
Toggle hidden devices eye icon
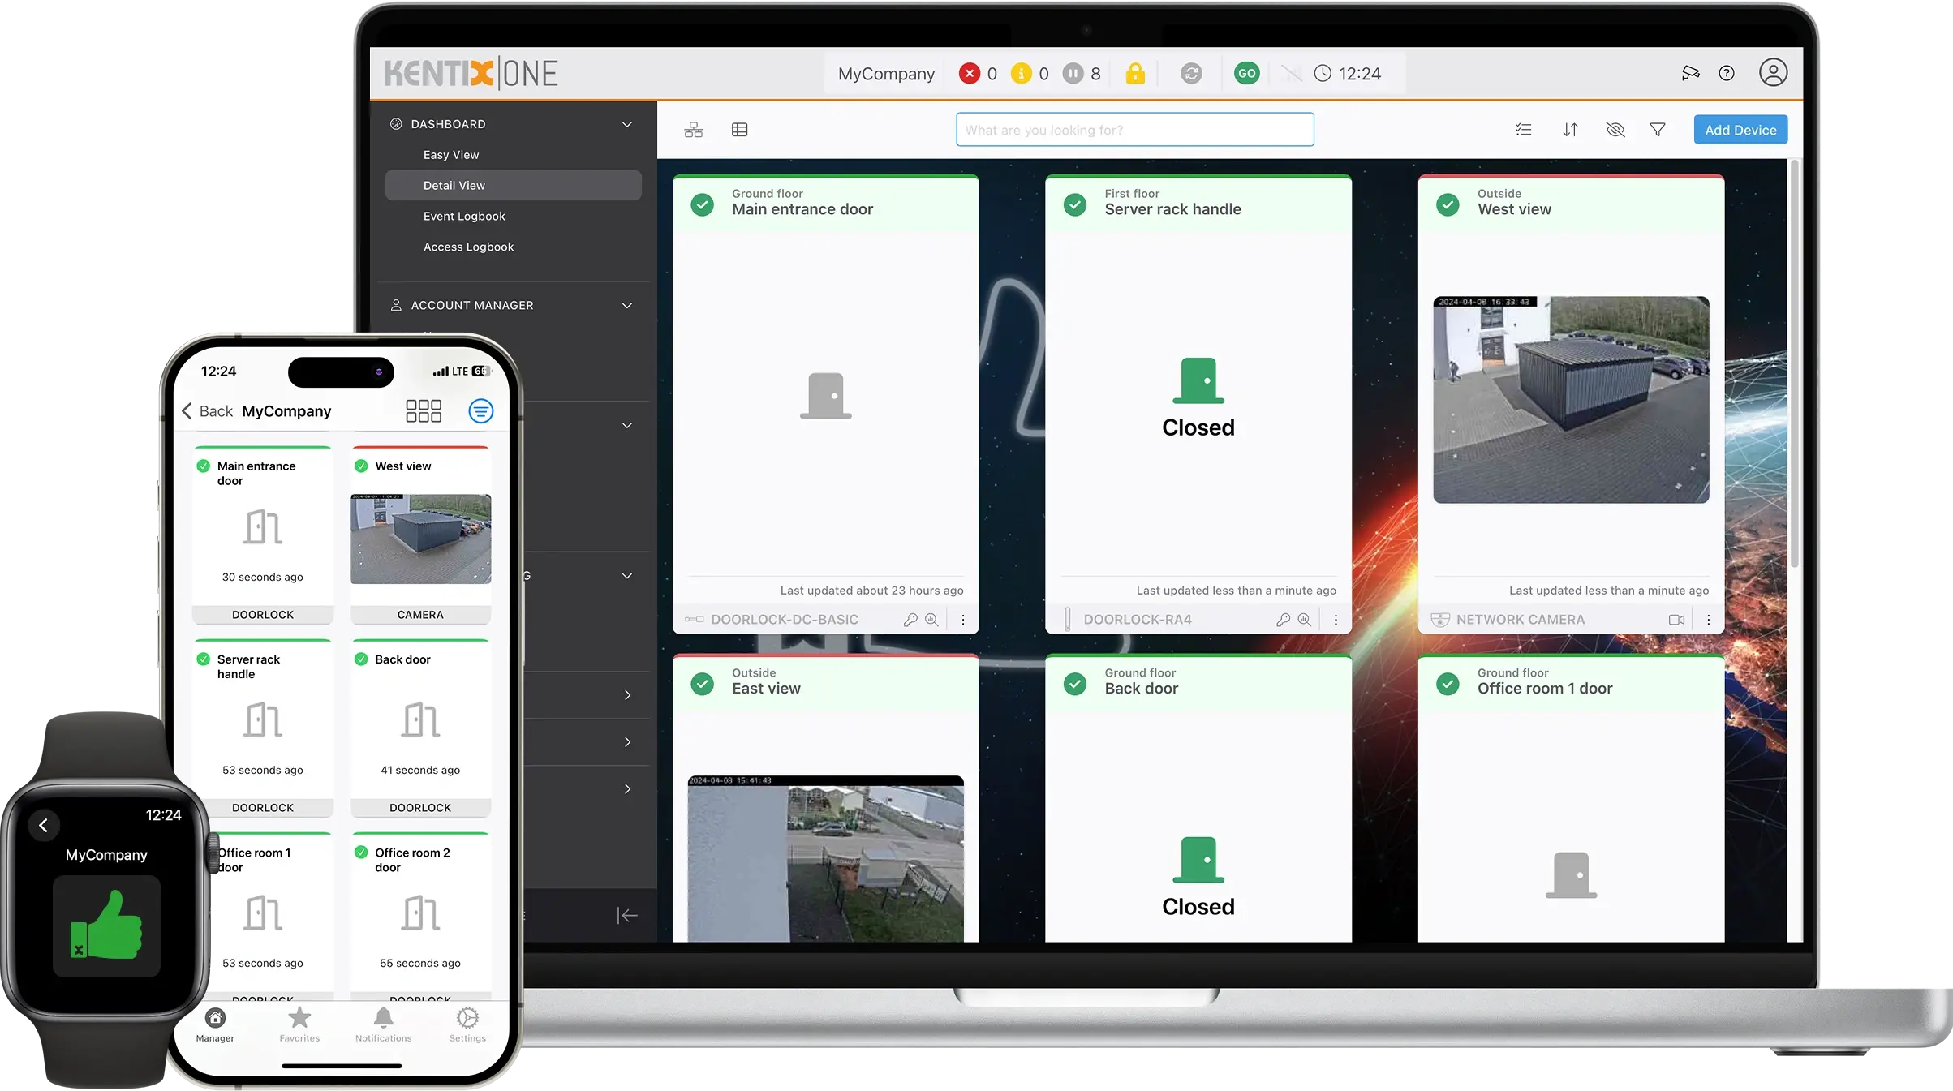[1615, 130]
